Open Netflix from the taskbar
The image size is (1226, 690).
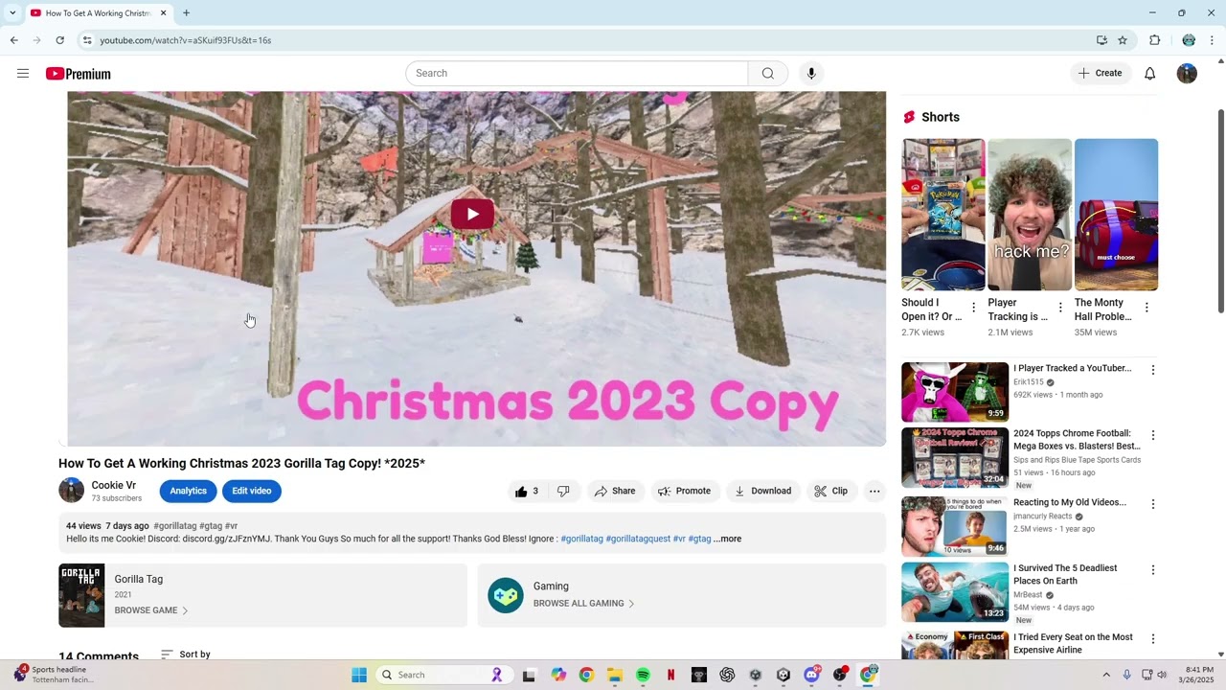670,675
